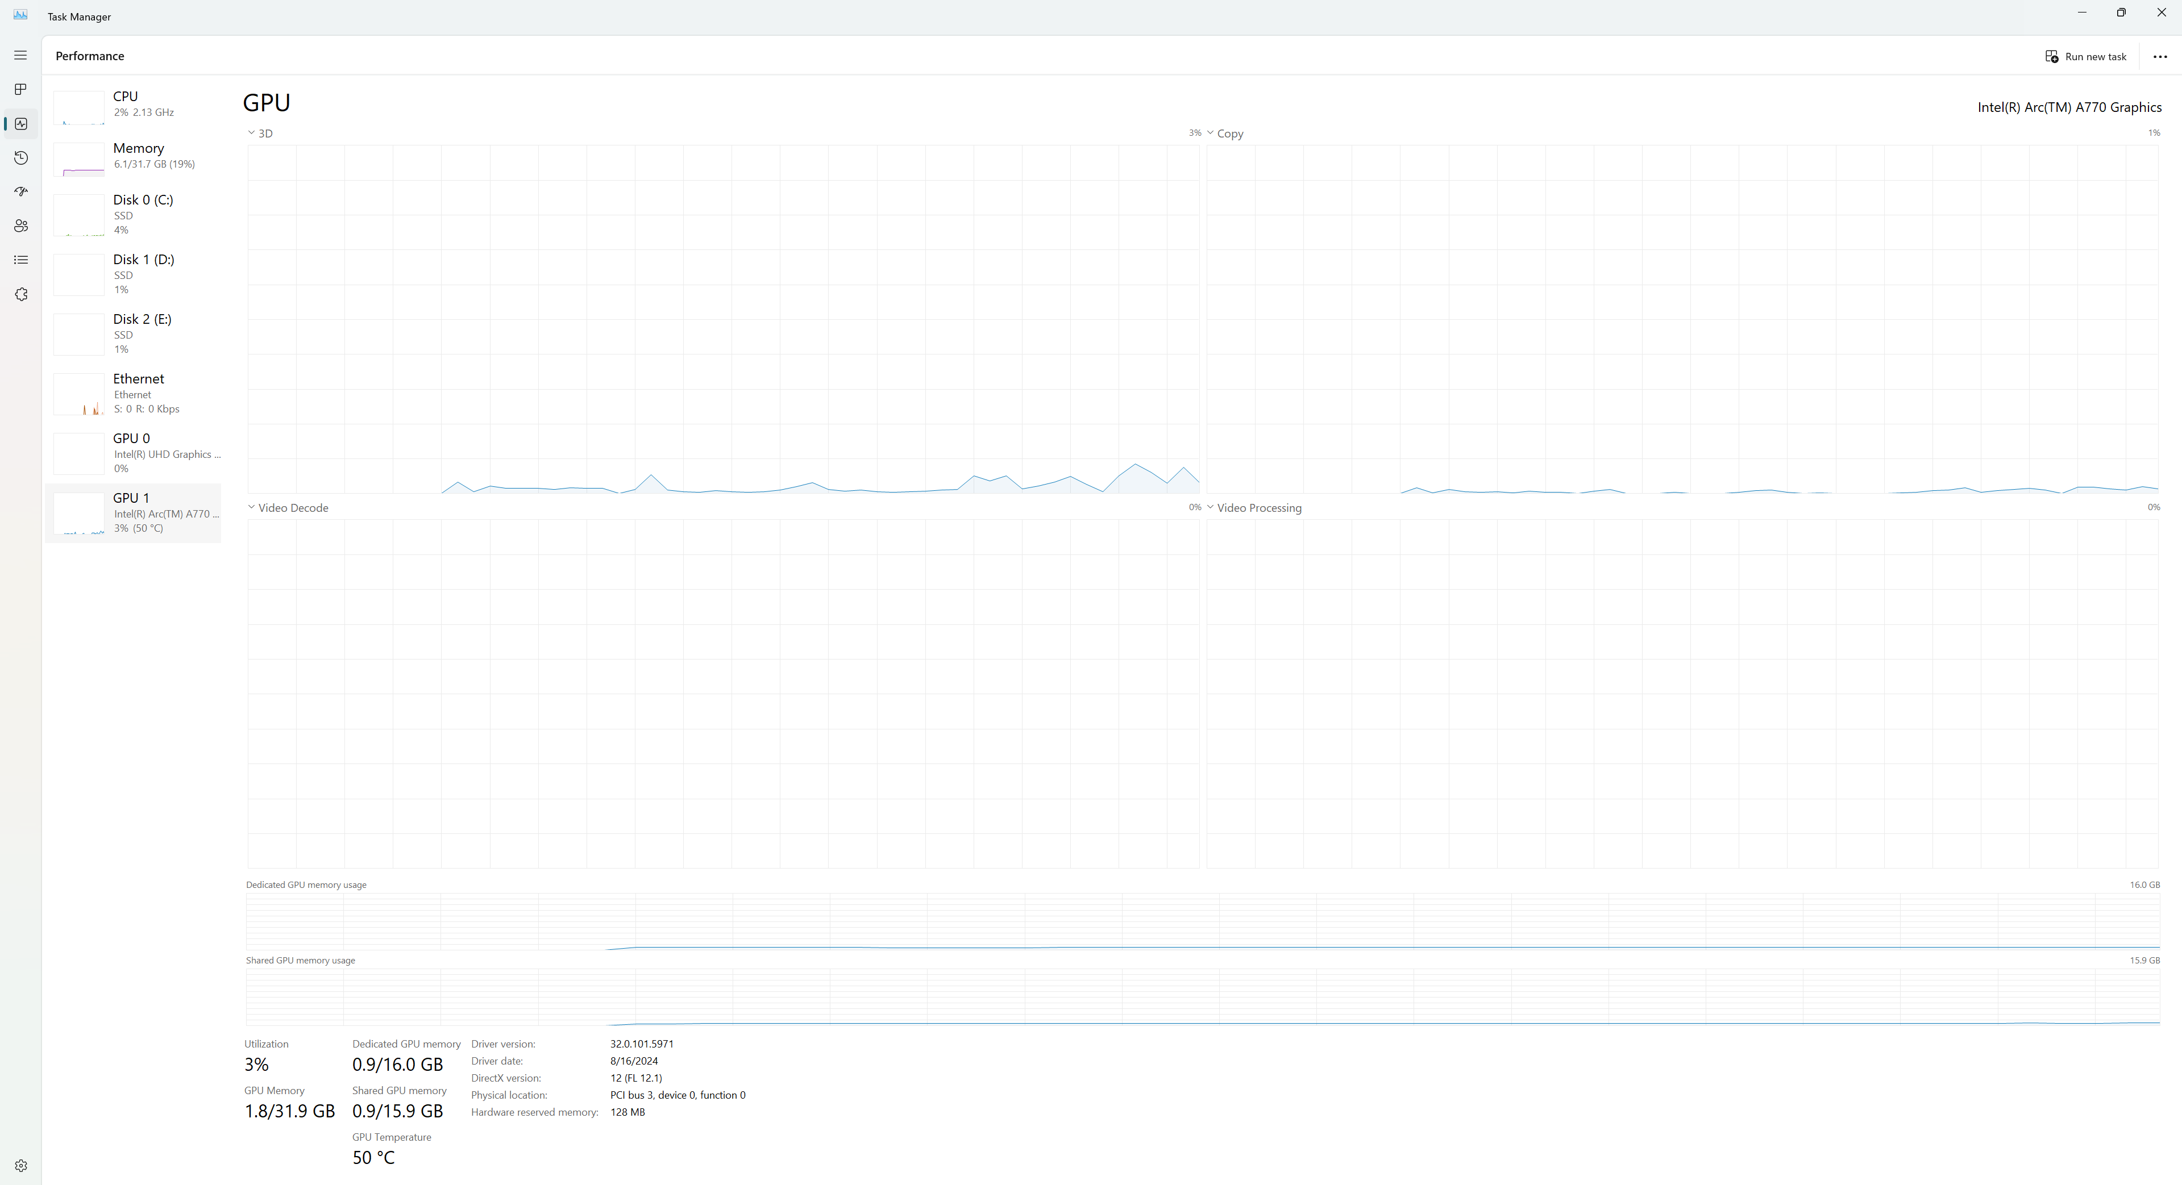Viewport: 2182px width, 1185px height.
Task: Select GPU 1 Intel Arc A770 entry
Action: pos(134,513)
